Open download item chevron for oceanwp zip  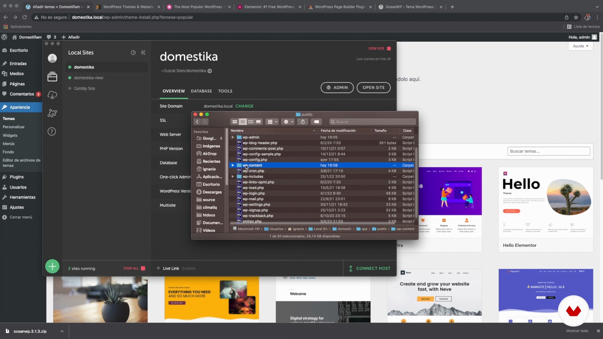pyautogui.click(x=62, y=331)
